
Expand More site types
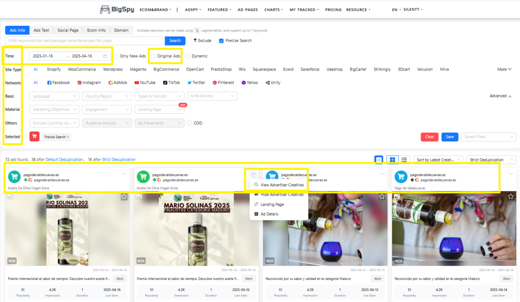point(504,69)
